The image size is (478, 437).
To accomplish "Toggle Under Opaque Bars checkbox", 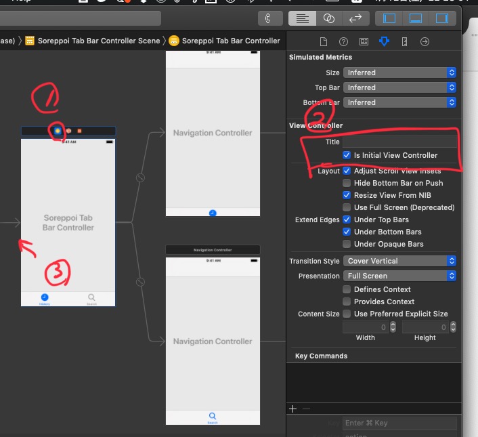I will pyautogui.click(x=347, y=244).
